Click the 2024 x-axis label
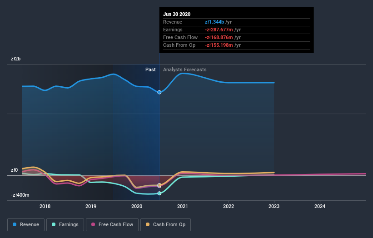 (x=320, y=206)
